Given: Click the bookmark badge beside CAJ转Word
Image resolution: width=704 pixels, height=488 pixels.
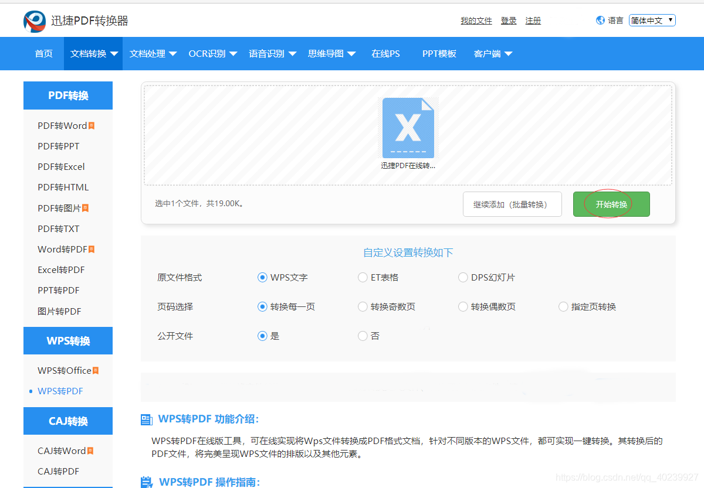Looking at the screenshot, I should (x=90, y=451).
